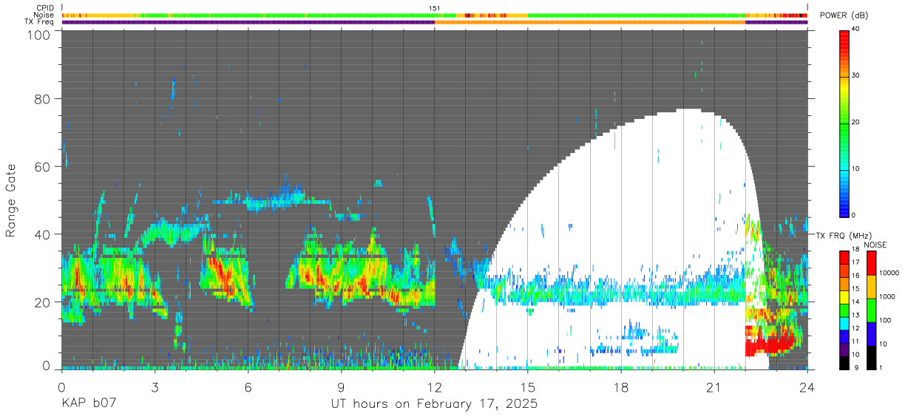Click hour 9 tick label on time axis
The height and width of the screenshot is (419, 908).
coord(342,386)
